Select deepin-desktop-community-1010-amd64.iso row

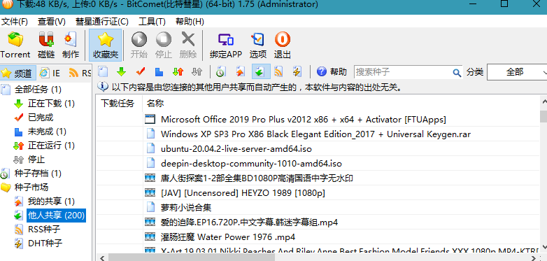(318, 163)
